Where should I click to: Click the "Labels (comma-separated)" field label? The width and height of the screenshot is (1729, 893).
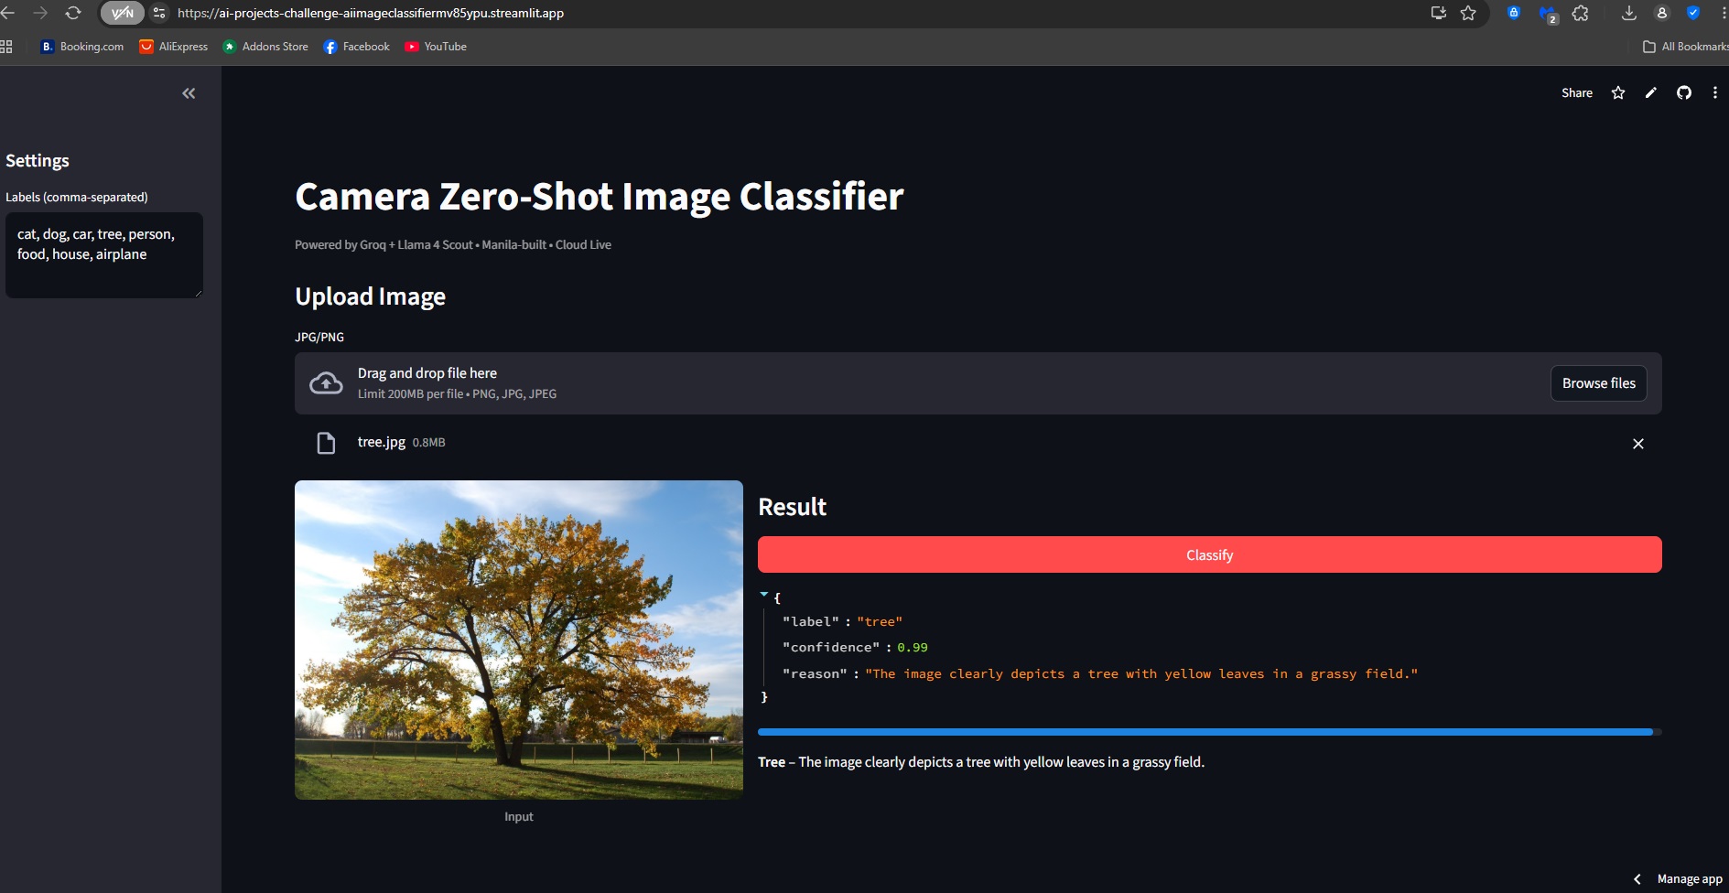tap(77, 198)
